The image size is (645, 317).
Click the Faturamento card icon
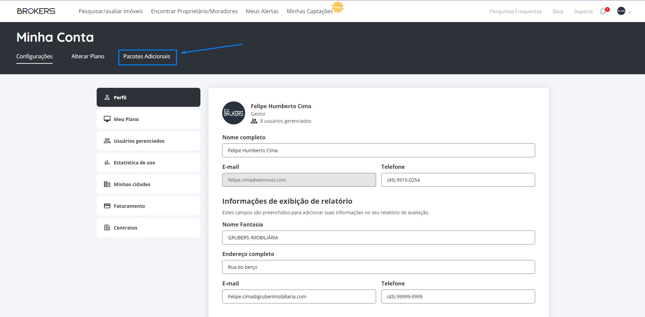click(x=107, y=206)
